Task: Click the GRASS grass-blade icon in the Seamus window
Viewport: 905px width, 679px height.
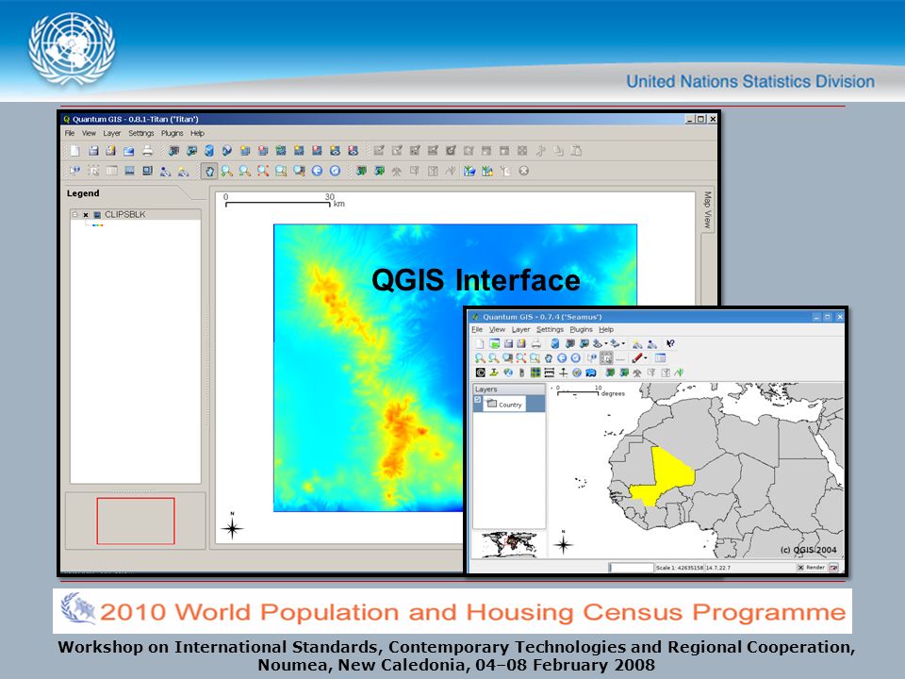Action: (x=680, y=373)
